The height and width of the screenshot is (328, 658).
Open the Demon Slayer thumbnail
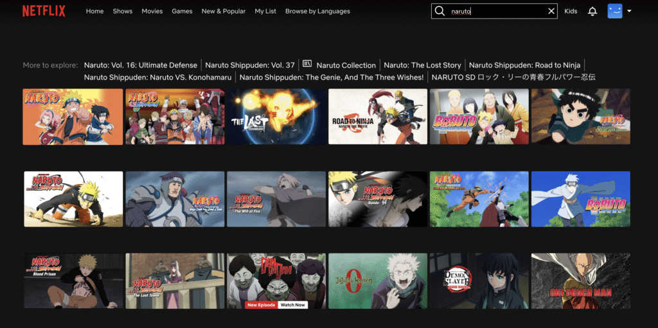tap(479, 281)
